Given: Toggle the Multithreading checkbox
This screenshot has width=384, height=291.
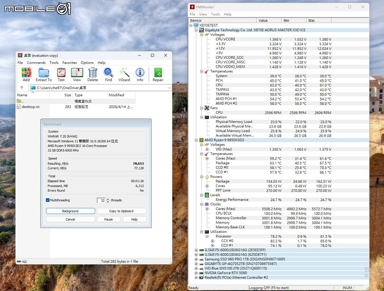Looking at the screenshot, I should tap(48, 200).
